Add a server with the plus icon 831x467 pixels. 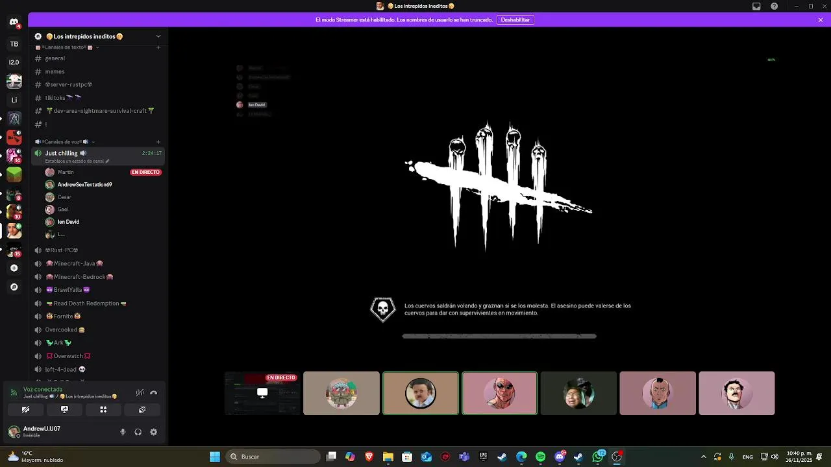click(14, 268)
